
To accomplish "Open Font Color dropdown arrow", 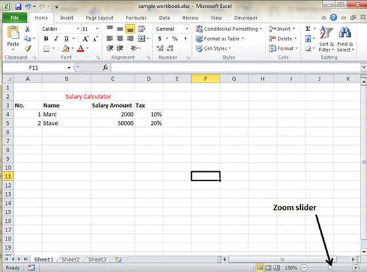I will pos(87,48).
